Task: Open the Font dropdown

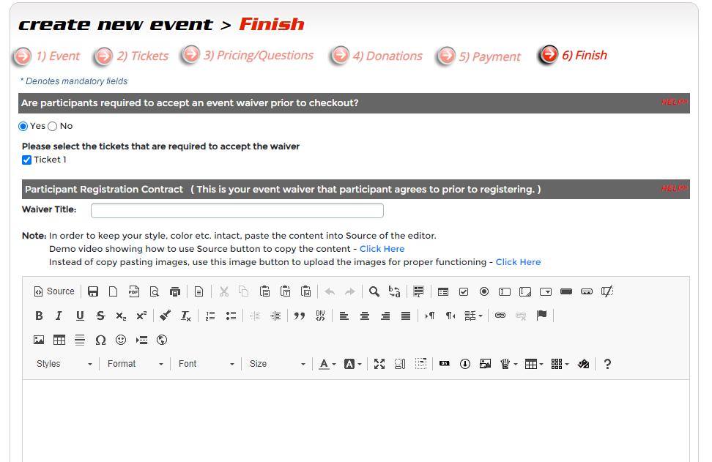Action: [206, 364]
